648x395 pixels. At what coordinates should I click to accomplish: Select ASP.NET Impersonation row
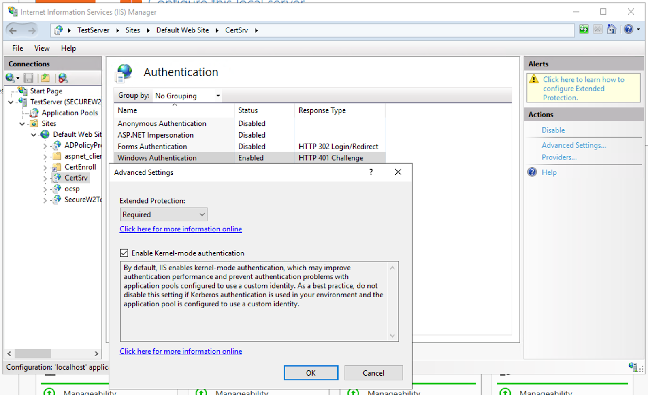tap(249, 135)
